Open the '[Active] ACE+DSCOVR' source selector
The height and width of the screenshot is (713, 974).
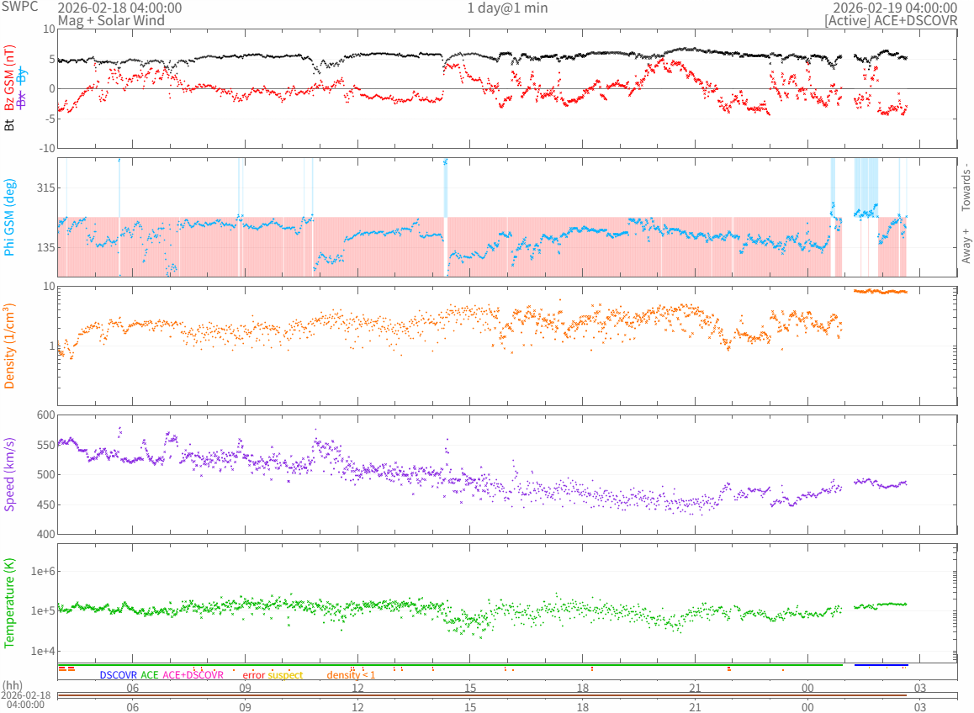point(891,20)
